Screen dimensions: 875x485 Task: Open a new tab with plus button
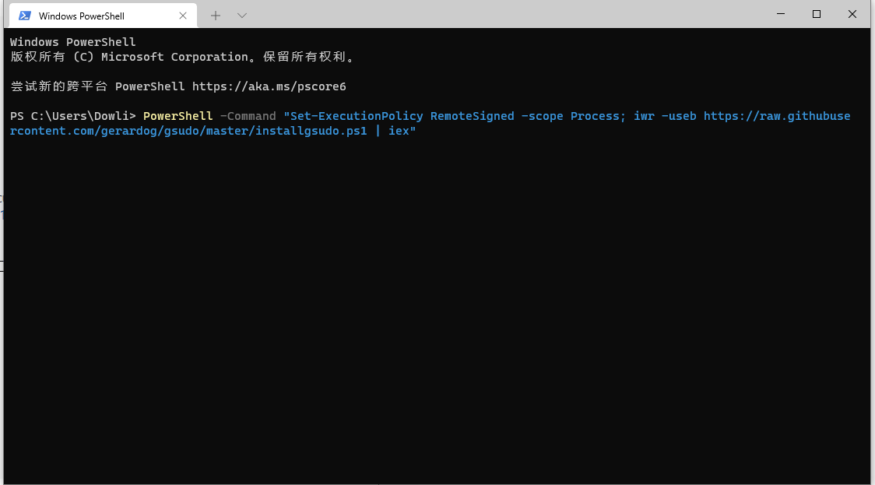(216, 16)
